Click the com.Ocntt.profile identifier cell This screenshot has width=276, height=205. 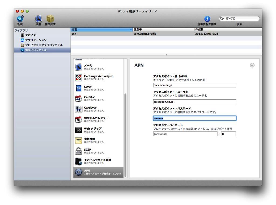pos(145,34)
